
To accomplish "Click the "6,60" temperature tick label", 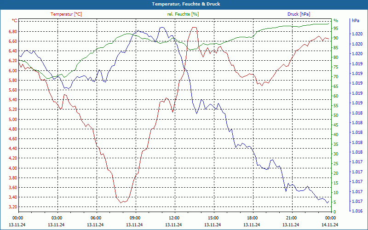I will coord(13,41).
